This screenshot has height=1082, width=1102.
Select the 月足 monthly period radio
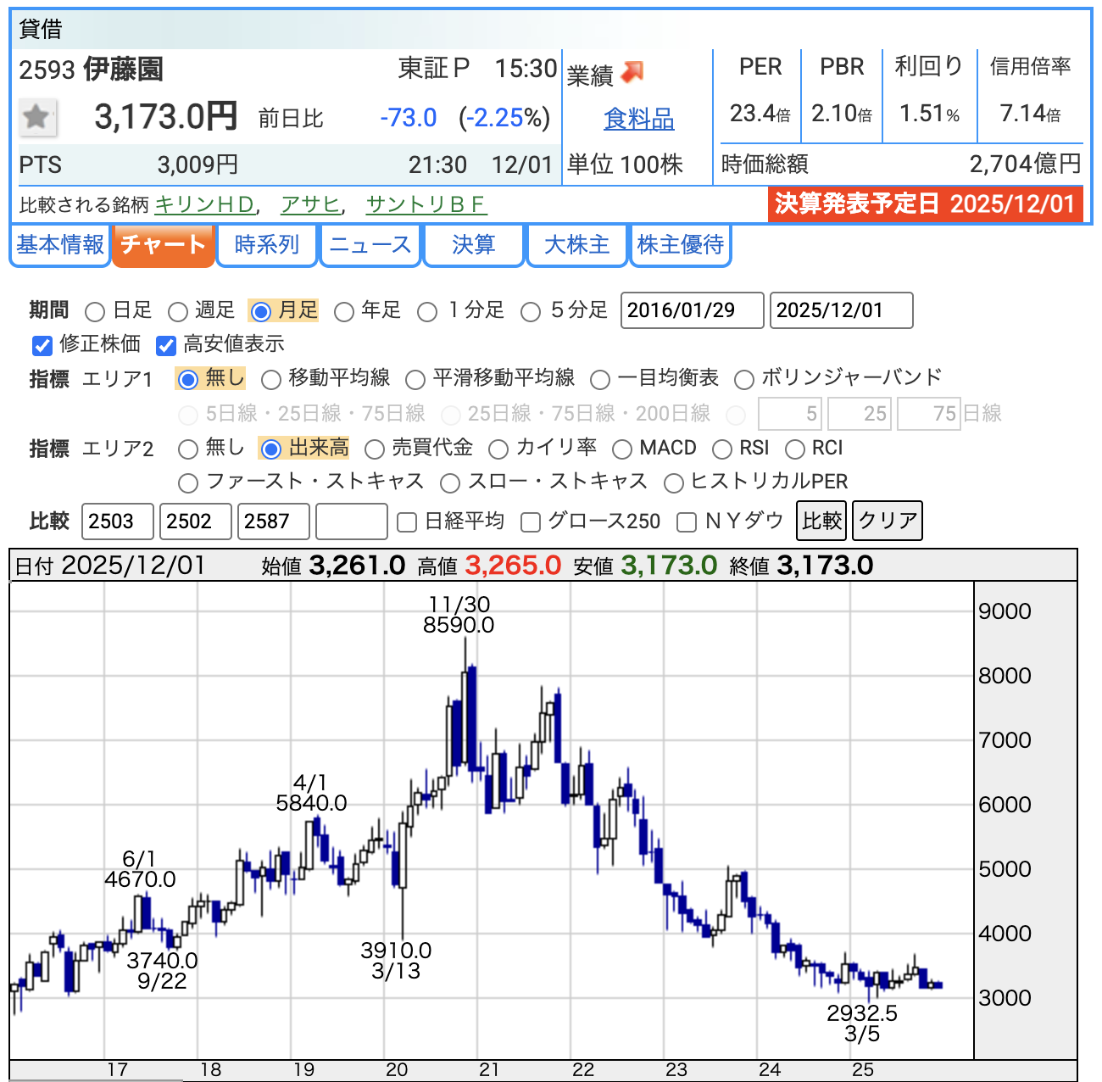click(261, 311)
